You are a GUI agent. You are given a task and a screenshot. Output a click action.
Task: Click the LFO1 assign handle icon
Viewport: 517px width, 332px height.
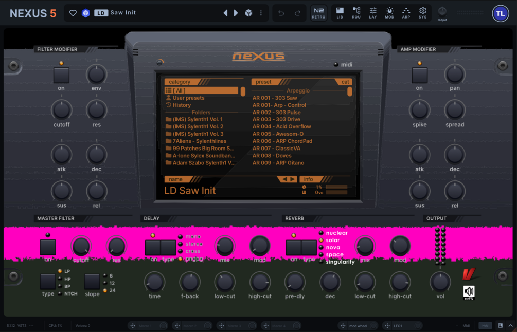[x=387, y=326]
